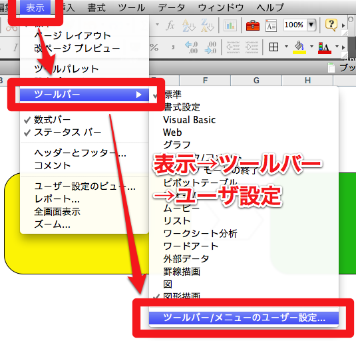Expand standard toolbar overflow arrow
Image resolution: width=356 pixels, height=341 pixels.
pyautogui.click(x=343, y=25)
